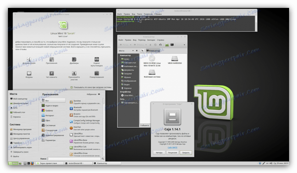Click the en keyboard layout indicator

(267, 163)
